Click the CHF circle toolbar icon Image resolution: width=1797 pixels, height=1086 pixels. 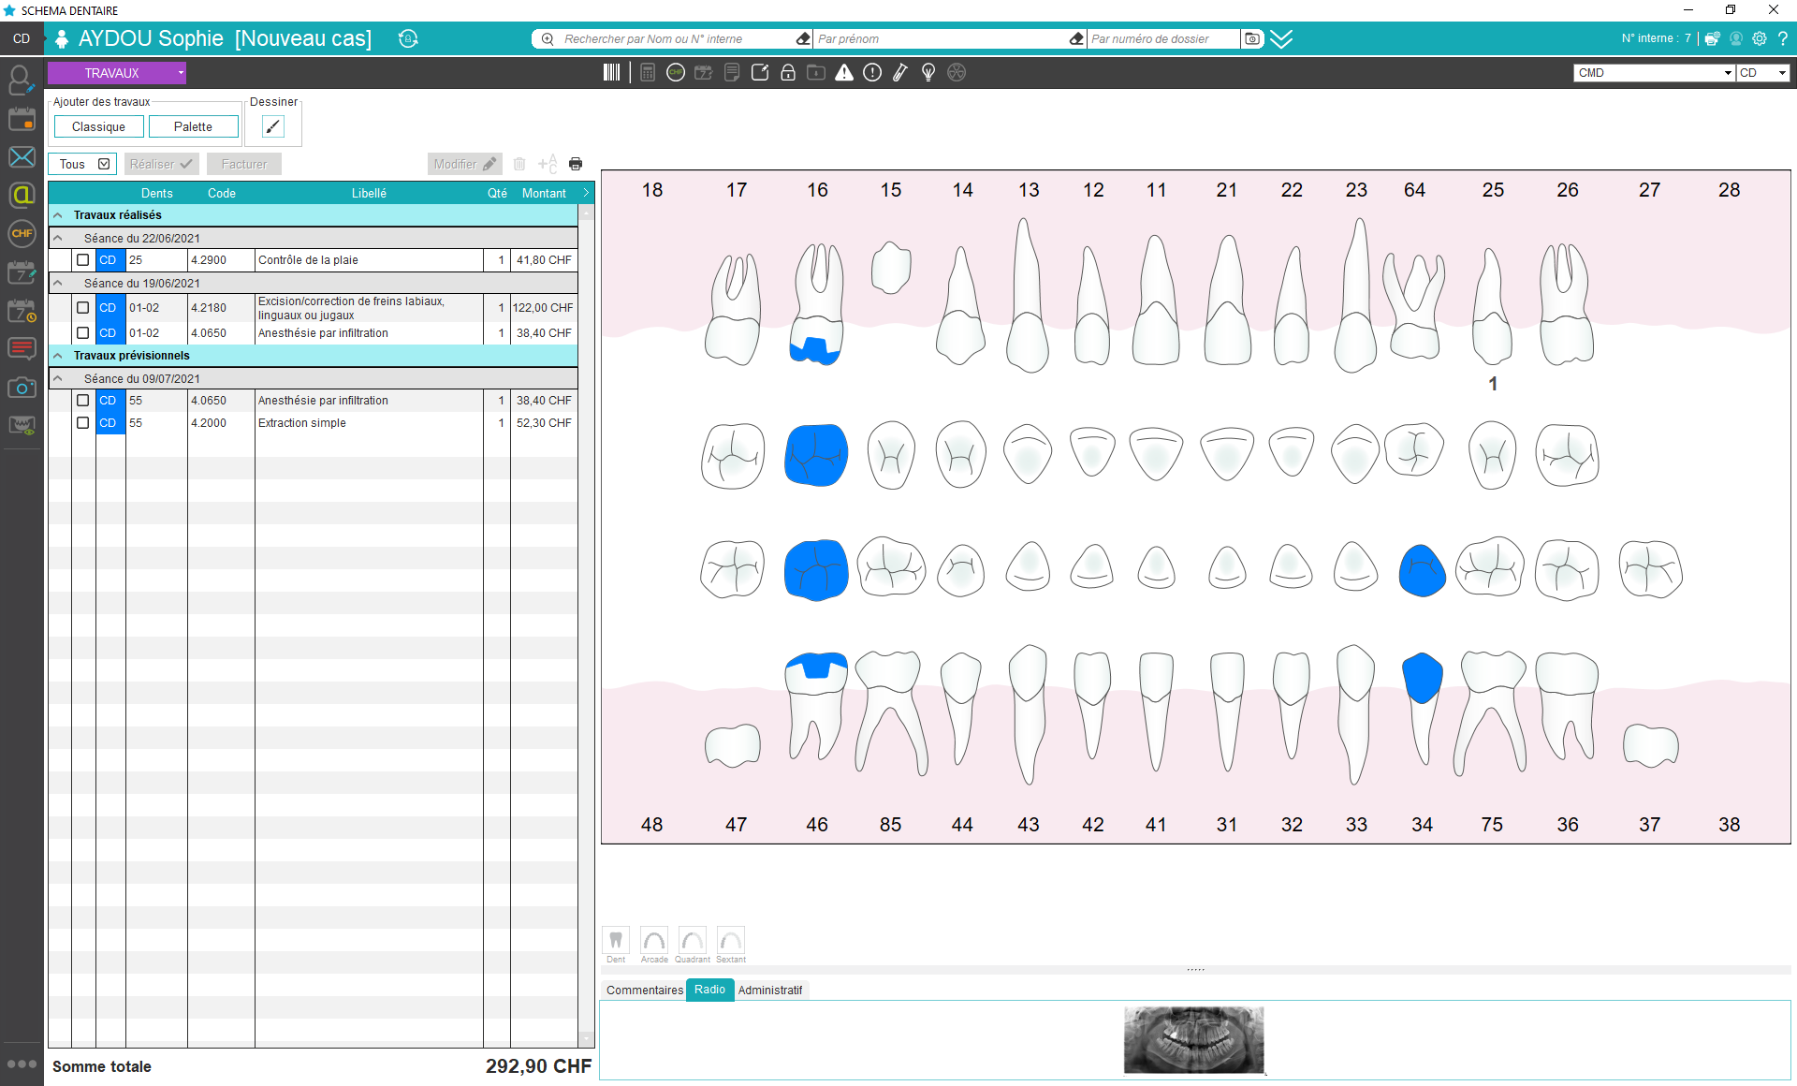(676, 73)
